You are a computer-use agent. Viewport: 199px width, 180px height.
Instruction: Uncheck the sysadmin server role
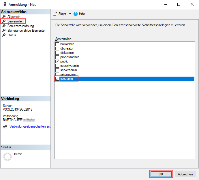tap(57, 79)
